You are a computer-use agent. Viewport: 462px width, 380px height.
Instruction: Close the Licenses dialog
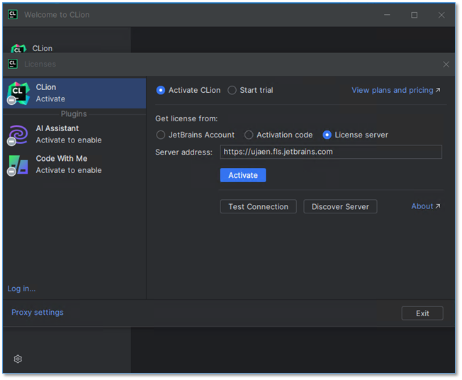click(446, 65)
